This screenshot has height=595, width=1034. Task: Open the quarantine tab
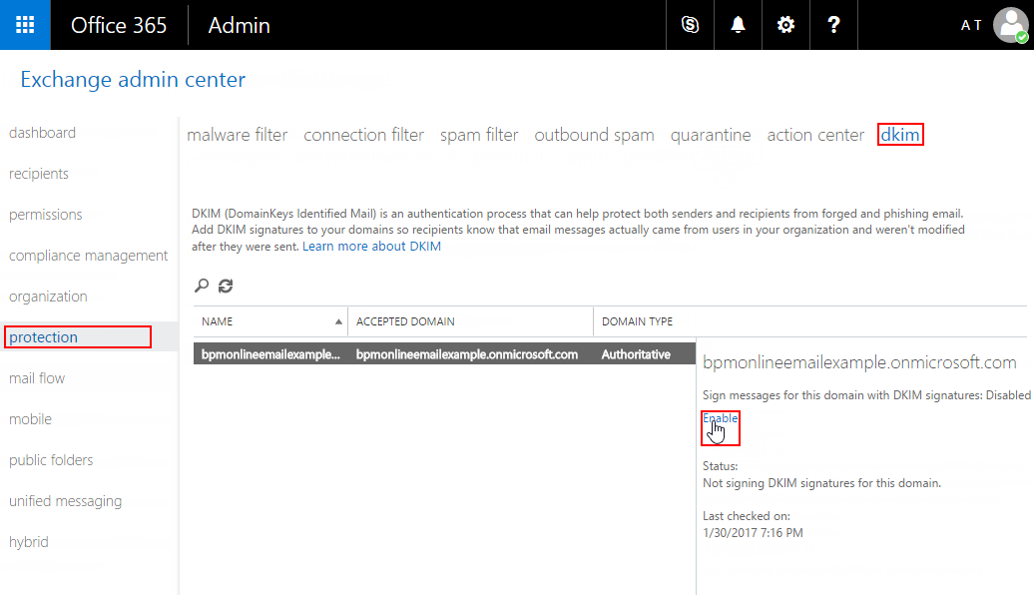[x=711, y=134]
